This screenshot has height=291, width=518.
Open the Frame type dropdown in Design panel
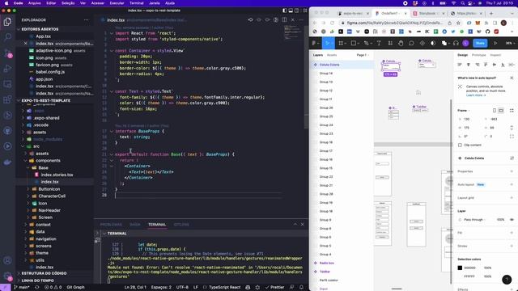[x=463, y=111]
